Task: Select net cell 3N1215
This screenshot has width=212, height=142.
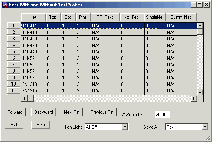Action: tap(34, 90)
